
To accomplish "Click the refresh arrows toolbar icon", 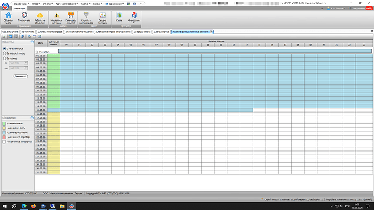I will [22, 36].
